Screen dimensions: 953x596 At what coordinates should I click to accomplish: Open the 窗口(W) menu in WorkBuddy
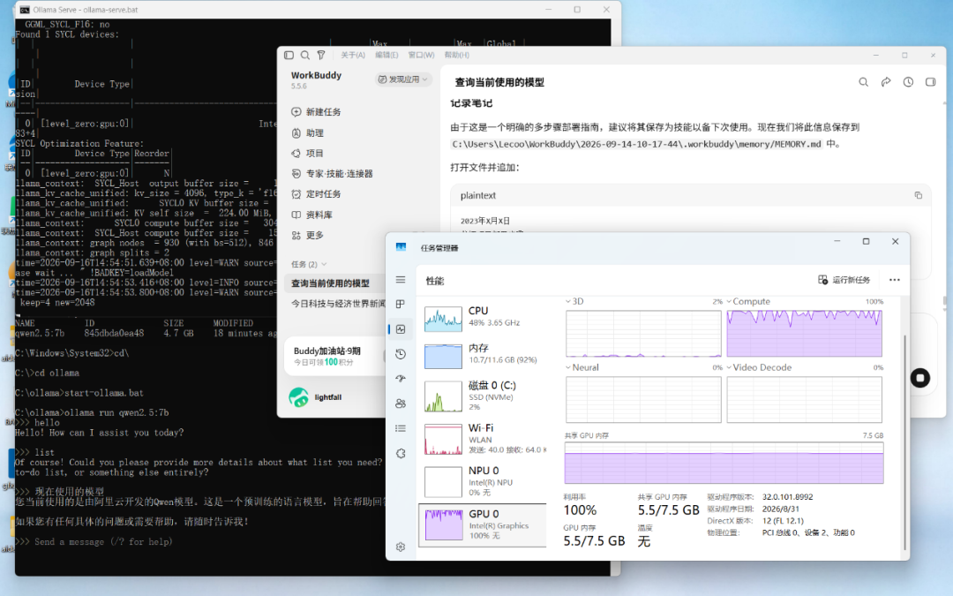pos(421,55)
